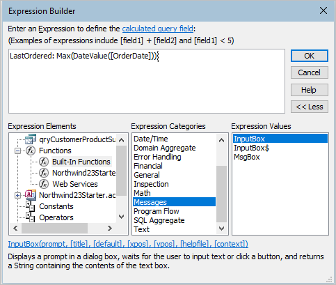Select the Domain Aggregate category
Screen dimensions: 336x285
pos(174,148)
